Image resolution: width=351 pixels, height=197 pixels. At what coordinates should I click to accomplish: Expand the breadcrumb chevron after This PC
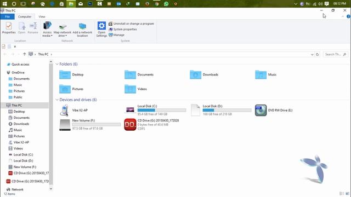51,54
